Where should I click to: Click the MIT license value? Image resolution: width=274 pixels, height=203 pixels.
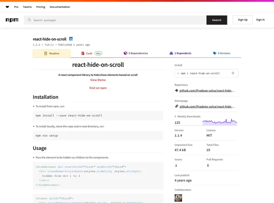(209, 135)
